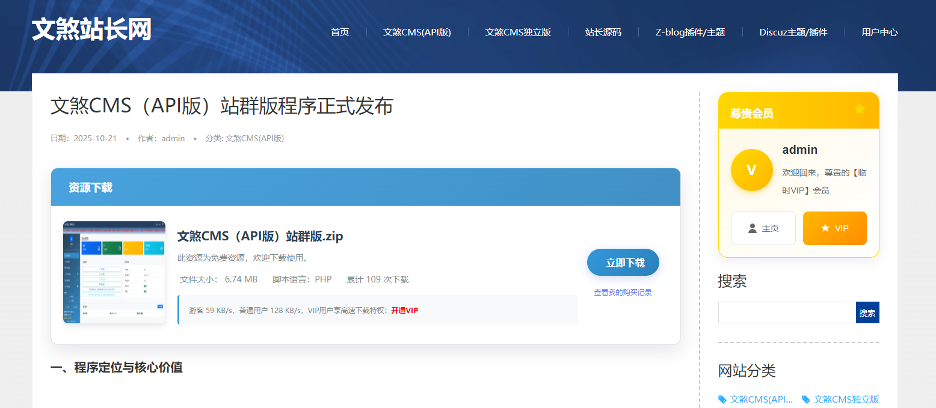Image resolution: width=936 pixels, height=408 pixels.
Task: Click the tag icon beside 文煞CMS(API... category
Action: 722,399
